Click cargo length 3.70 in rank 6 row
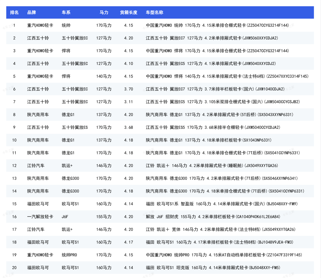Image resolution: width=321 pixels, height=278 pixels. [x=129, y=89]
